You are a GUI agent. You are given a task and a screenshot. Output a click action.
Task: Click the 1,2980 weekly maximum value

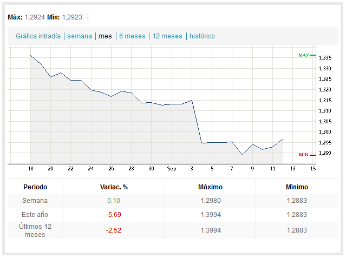pyautogui.click(x=210, y=201)
